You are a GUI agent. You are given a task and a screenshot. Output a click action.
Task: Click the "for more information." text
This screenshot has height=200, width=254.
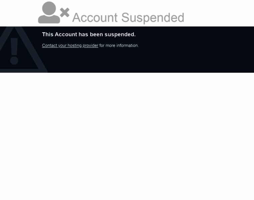[x=119, y=46]
